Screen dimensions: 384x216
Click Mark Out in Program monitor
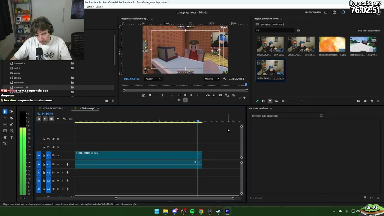(163, 95)
